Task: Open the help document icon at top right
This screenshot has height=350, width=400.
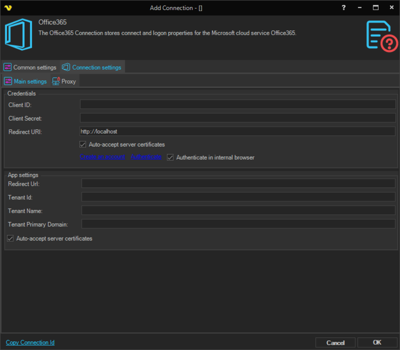Action: tap(382, 36)
